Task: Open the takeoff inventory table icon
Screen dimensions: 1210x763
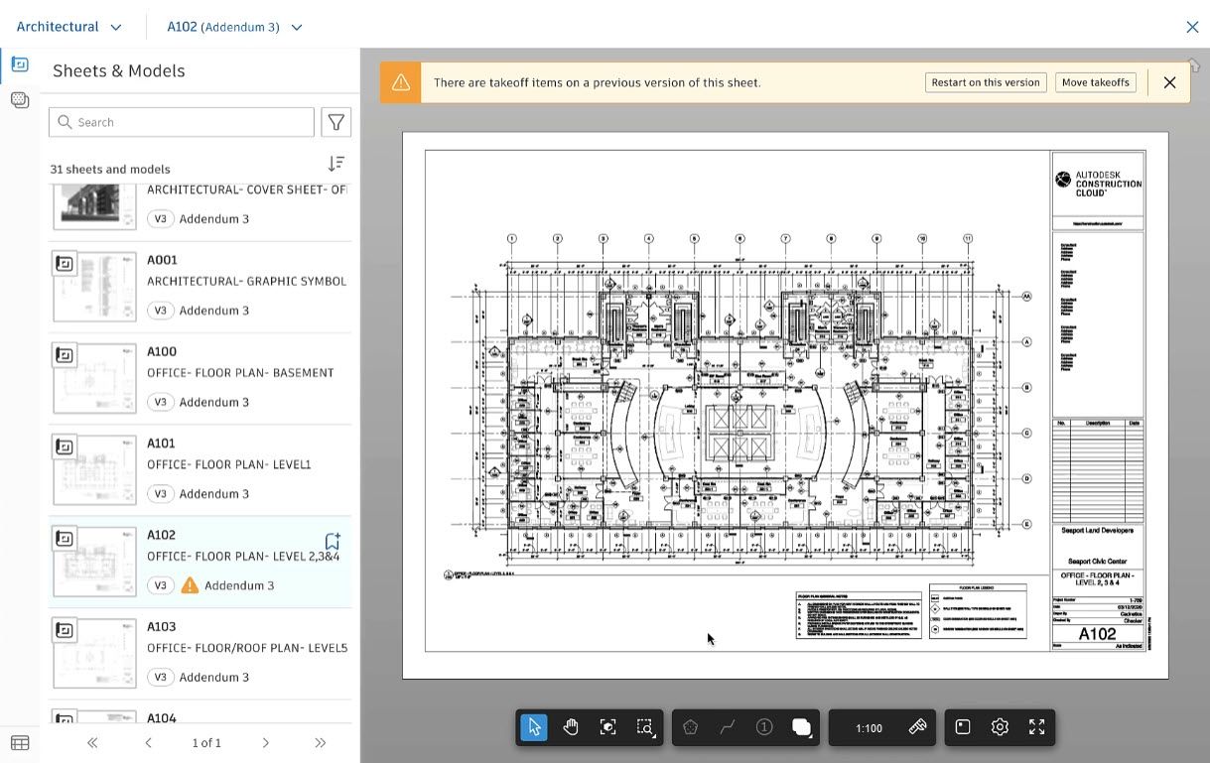Action: [20, 742]
